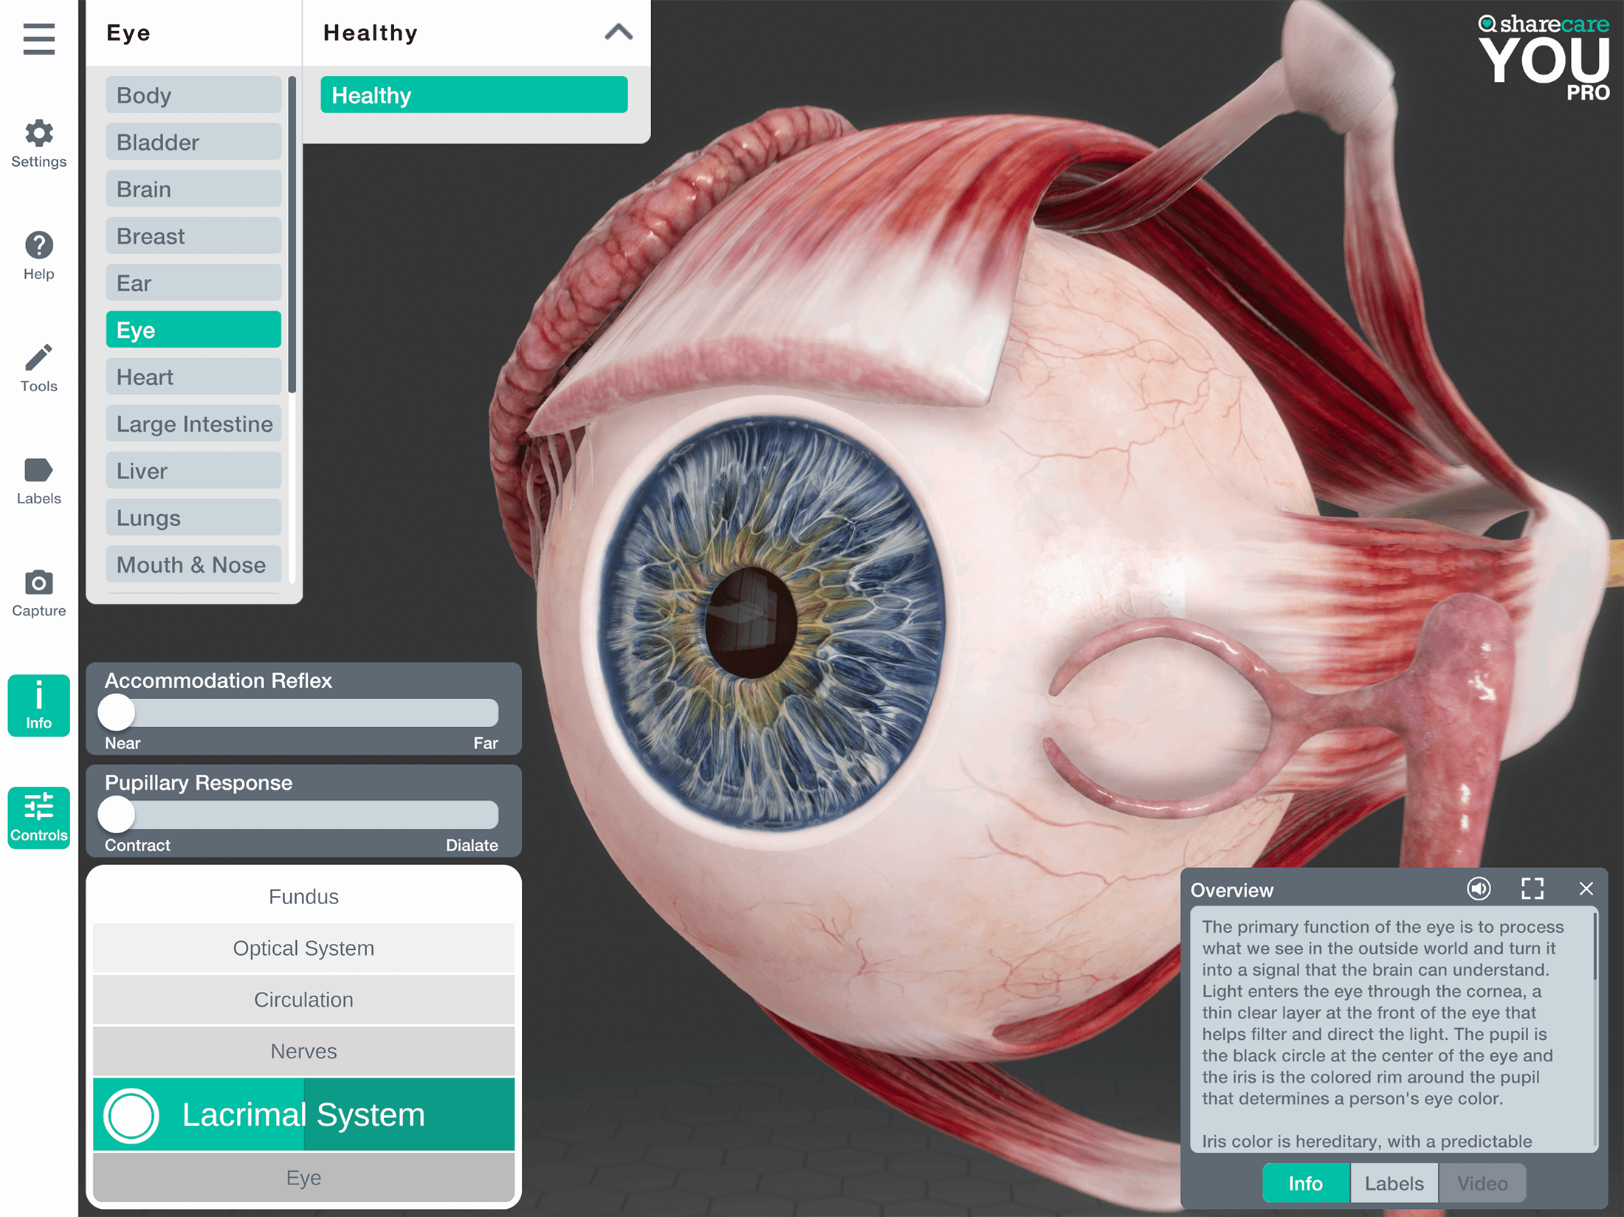Collapse the Healthy dropdown chevron
This screenshot has height=1217, width=1624.
point(619,32)
